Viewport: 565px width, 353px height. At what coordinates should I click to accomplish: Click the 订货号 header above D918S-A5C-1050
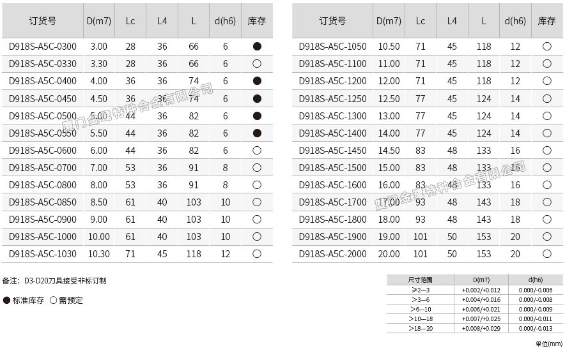click(332, 20)
